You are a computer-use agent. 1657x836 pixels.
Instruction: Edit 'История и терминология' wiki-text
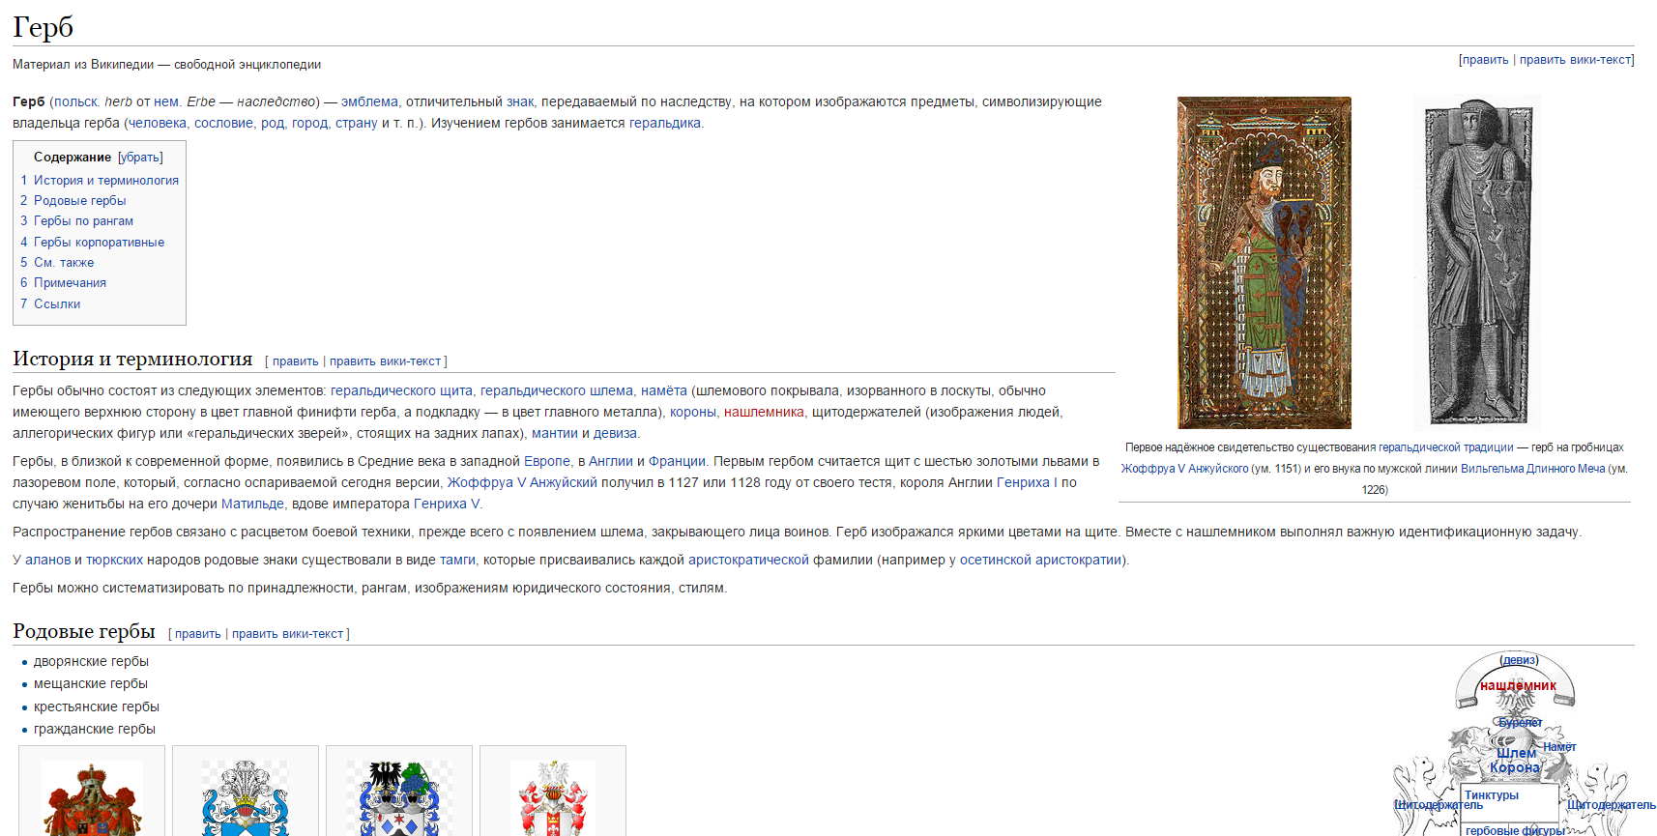click(x=385, y=361)
